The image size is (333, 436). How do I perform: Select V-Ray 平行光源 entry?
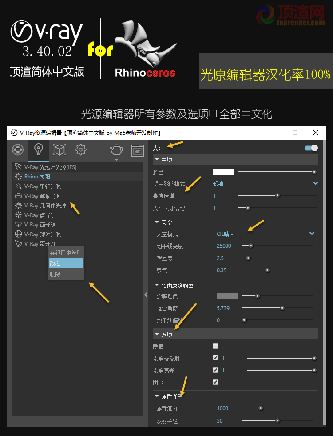(43, 186)
